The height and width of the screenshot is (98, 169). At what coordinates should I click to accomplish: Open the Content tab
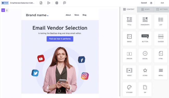(129, 9)
